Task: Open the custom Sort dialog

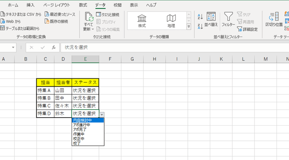Action: [x=211, y=19]
